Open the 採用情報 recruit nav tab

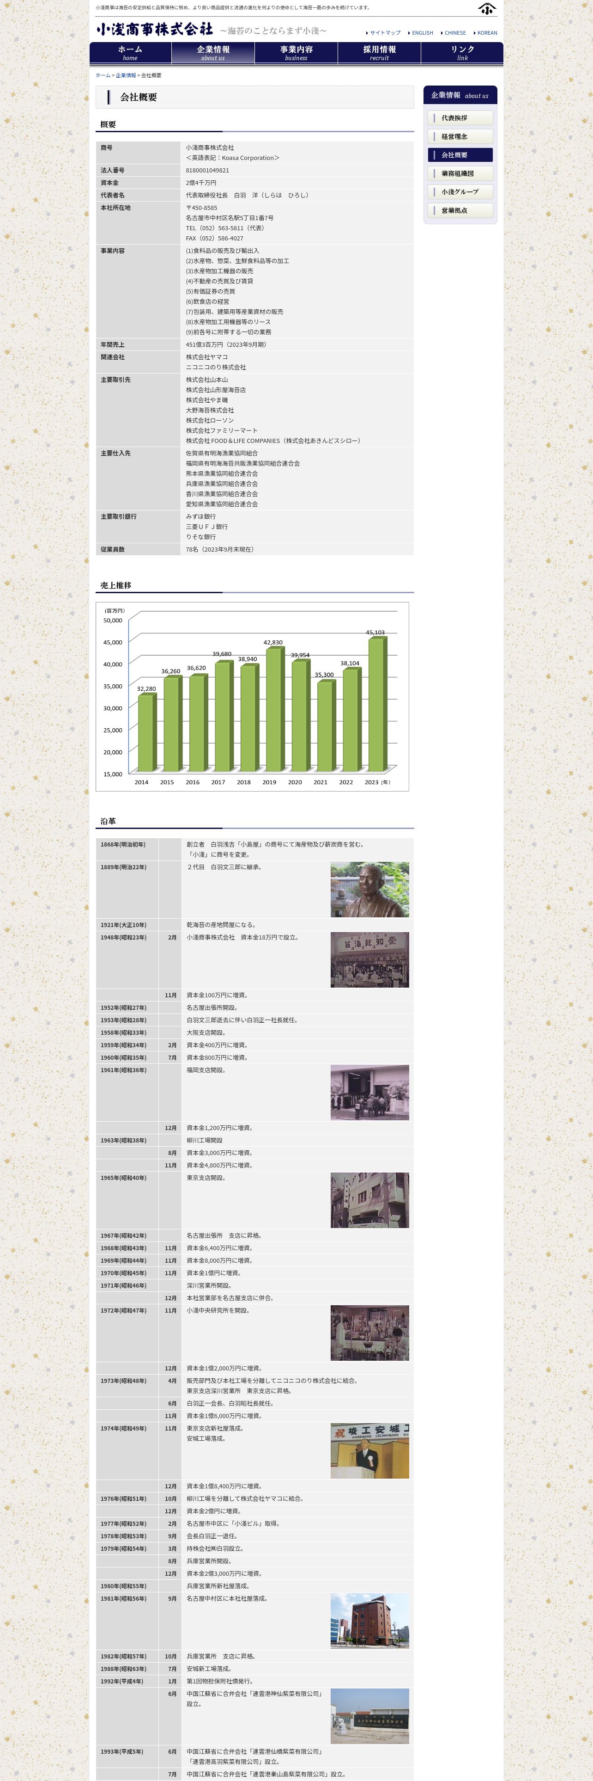tap(379, 53)
